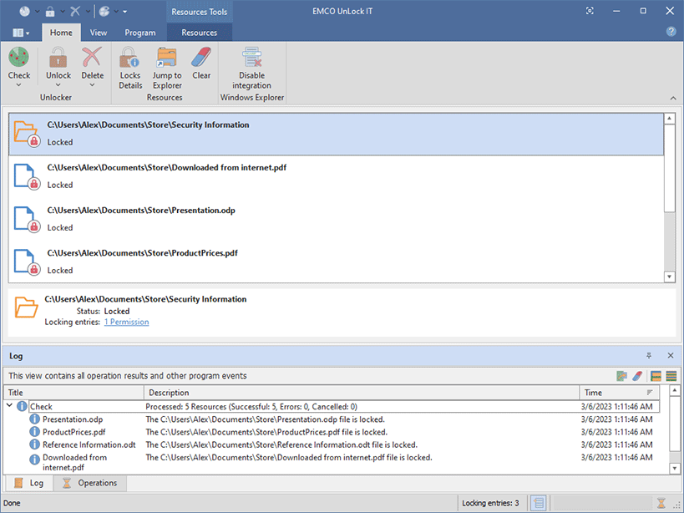Image resolution: width=684 pixels, height=513 pixels.
Task: Open Jump to Explorer
Action: pyautogui.click(x=167, y=58)
